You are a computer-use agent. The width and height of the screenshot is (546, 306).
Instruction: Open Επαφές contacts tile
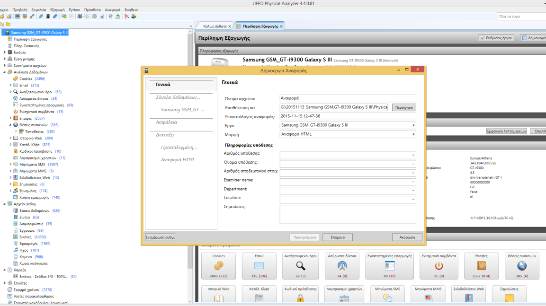481,266
